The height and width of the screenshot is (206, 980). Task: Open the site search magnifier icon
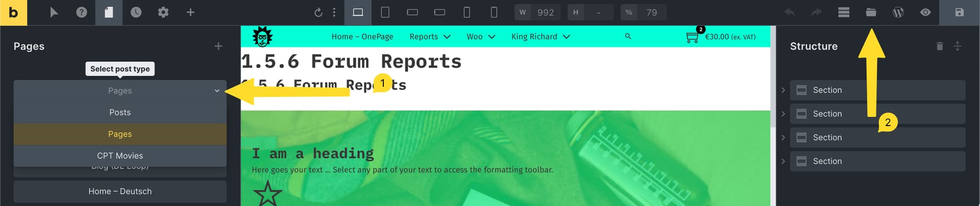pyautogui.click(x=628, y=37)
